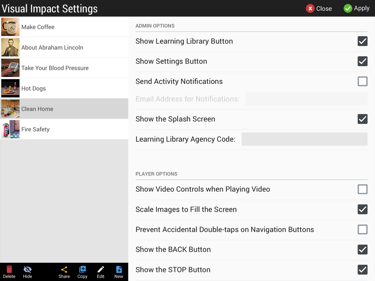
Task: Open the Abraham Lincoln portrait thumbnail
Action: click(10, 47)
